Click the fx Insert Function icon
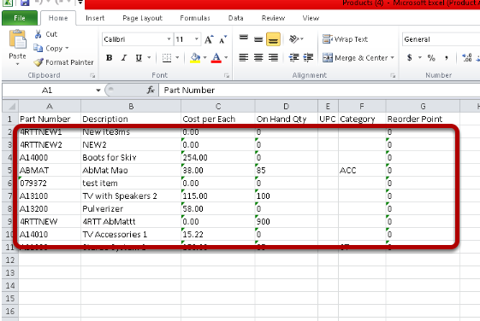The width and height of the screenshot is (480, 321). pyautogui.click(x=151, y=90)
